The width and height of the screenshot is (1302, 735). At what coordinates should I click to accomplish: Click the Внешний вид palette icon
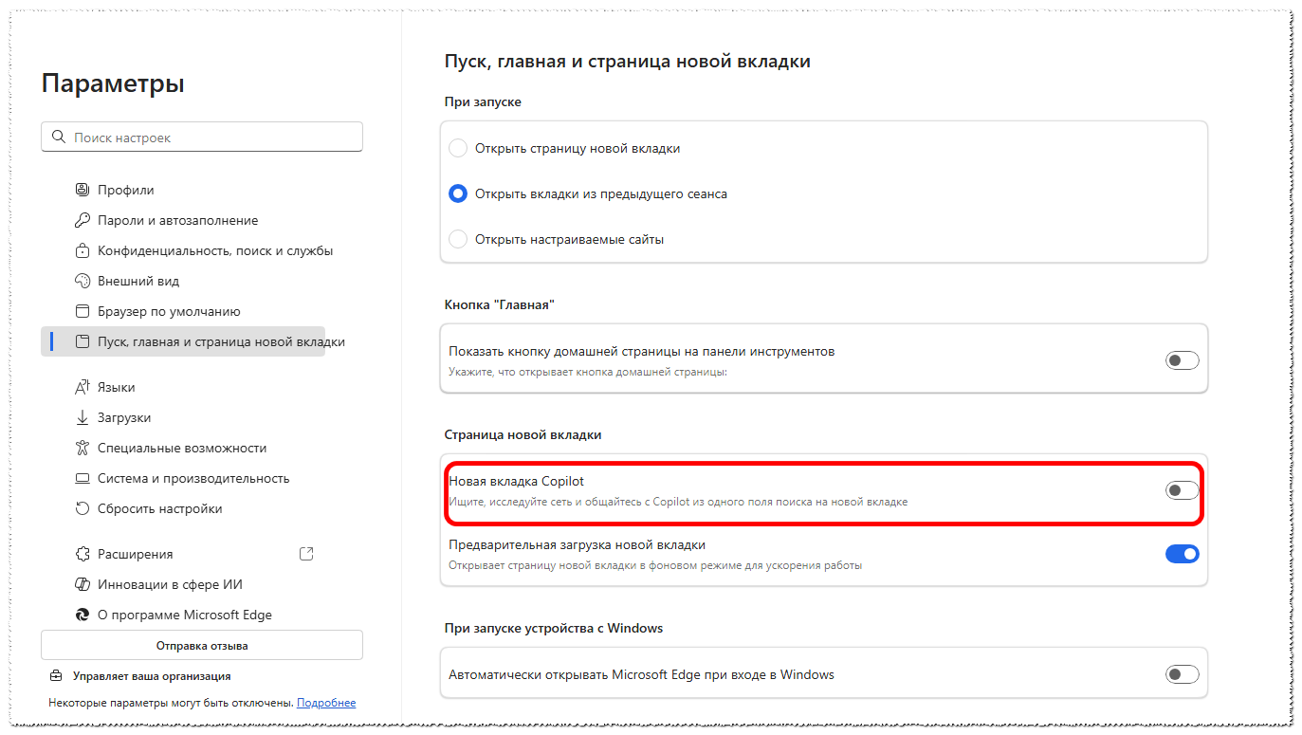point(82,281)
